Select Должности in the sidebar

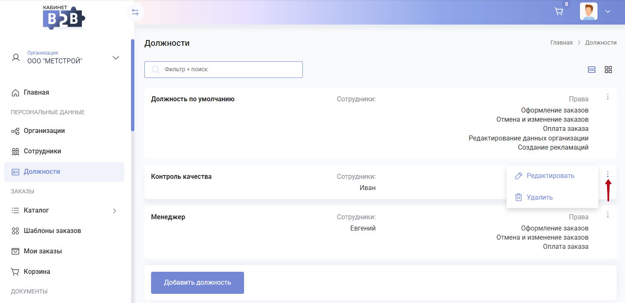click(64, 172)
